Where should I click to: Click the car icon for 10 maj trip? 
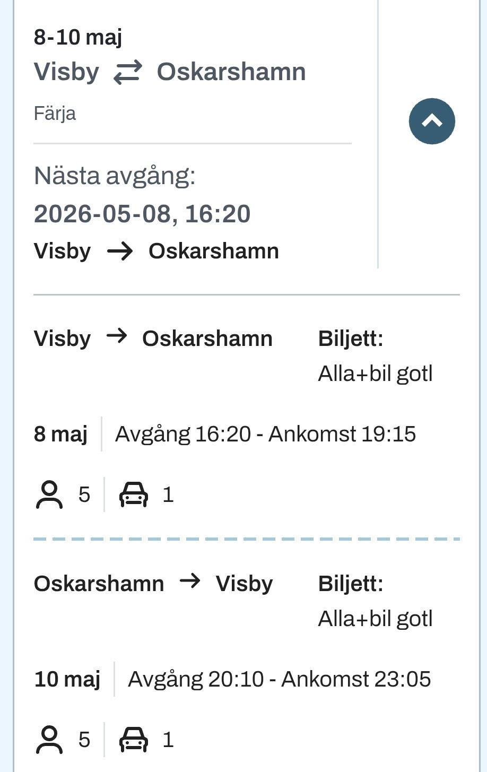point(134,740)
